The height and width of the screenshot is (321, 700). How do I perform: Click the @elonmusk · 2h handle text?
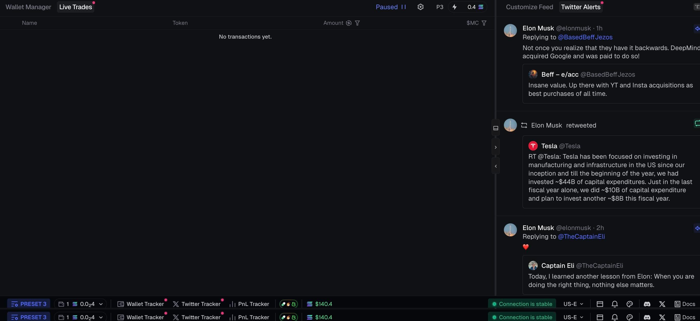coord(580,228)
